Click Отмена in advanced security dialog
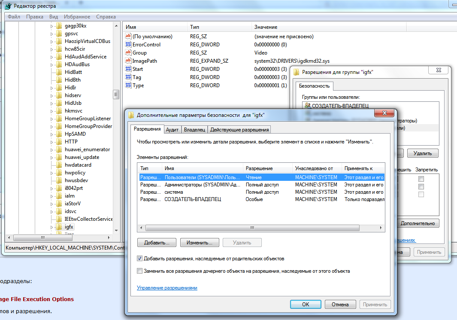457x320 pixels. tap(340, 304)
